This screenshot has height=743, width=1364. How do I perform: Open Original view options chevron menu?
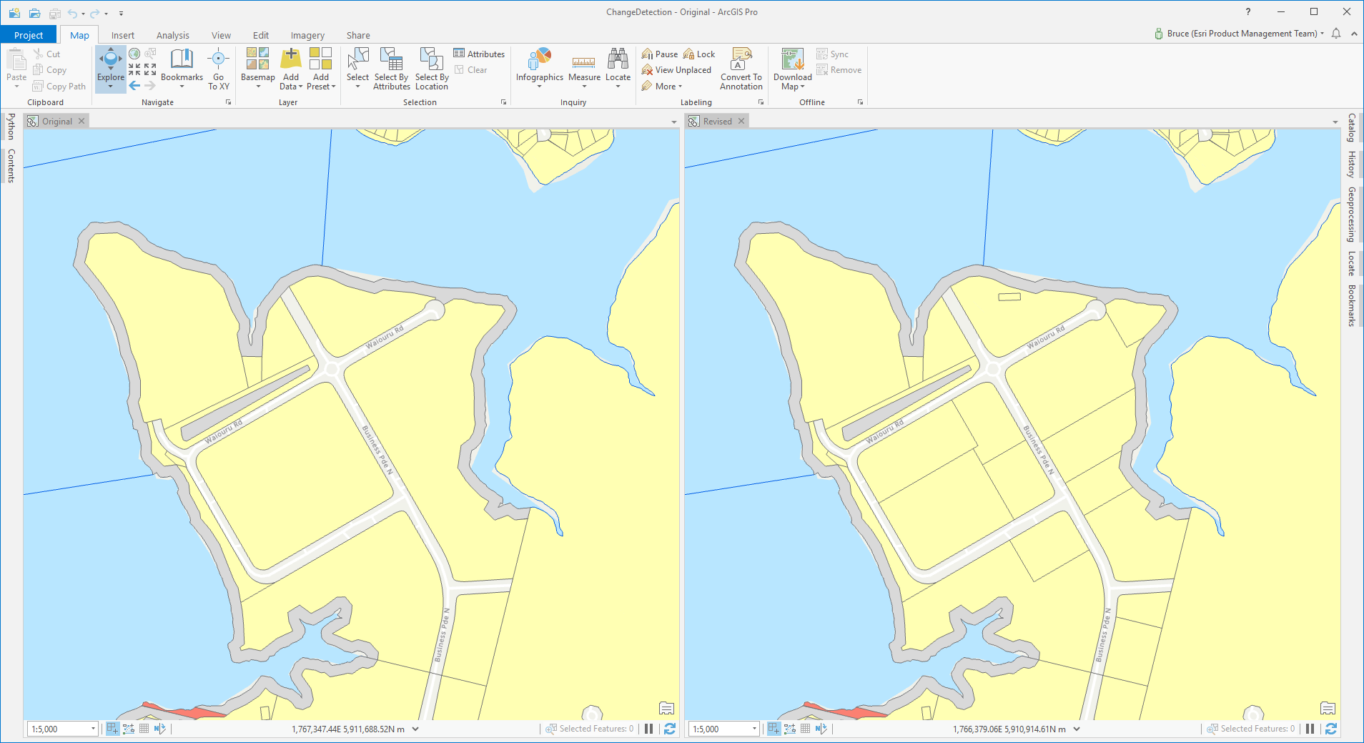click(673, 122)
